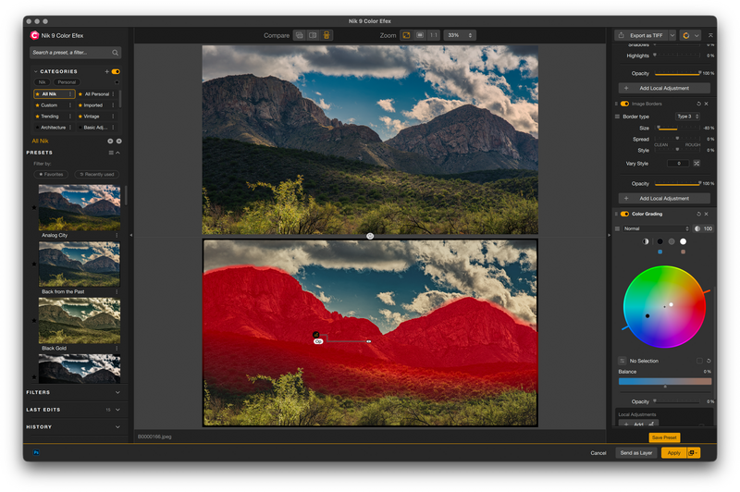Screen dimensions: 740x492
Task: Reset the Image Borders filter
Action: tap(699, 104)
